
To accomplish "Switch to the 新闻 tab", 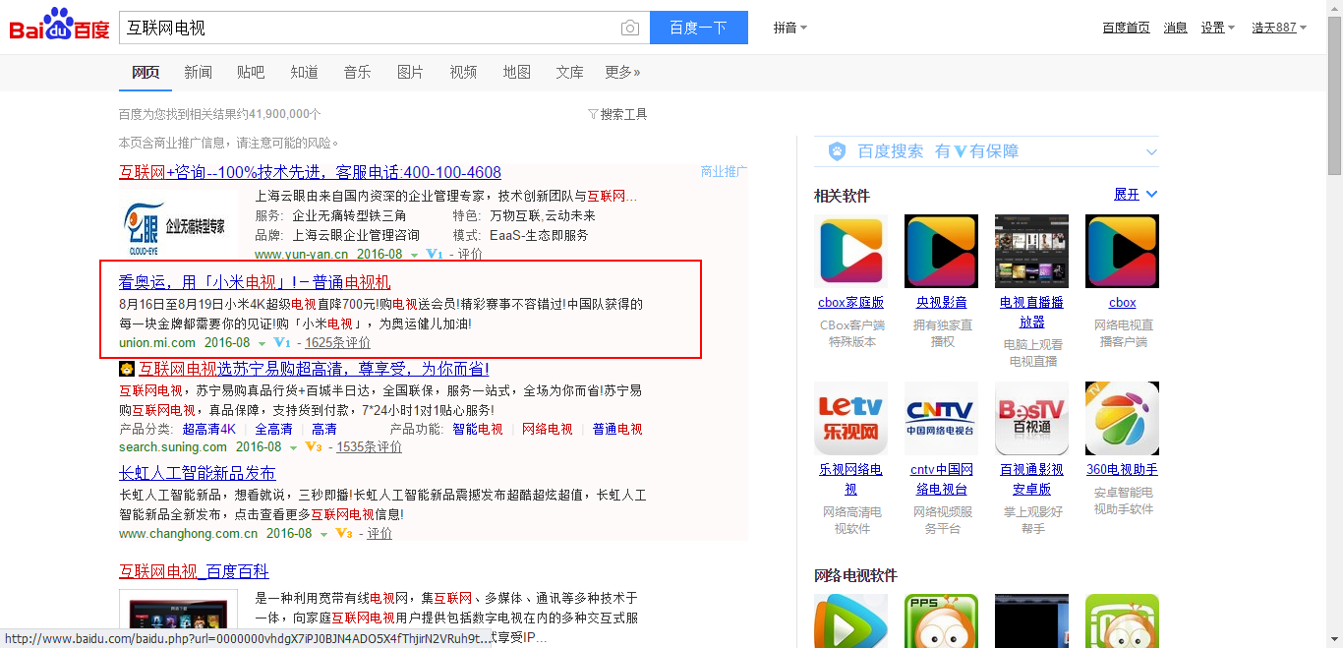I will click(198, 72).
